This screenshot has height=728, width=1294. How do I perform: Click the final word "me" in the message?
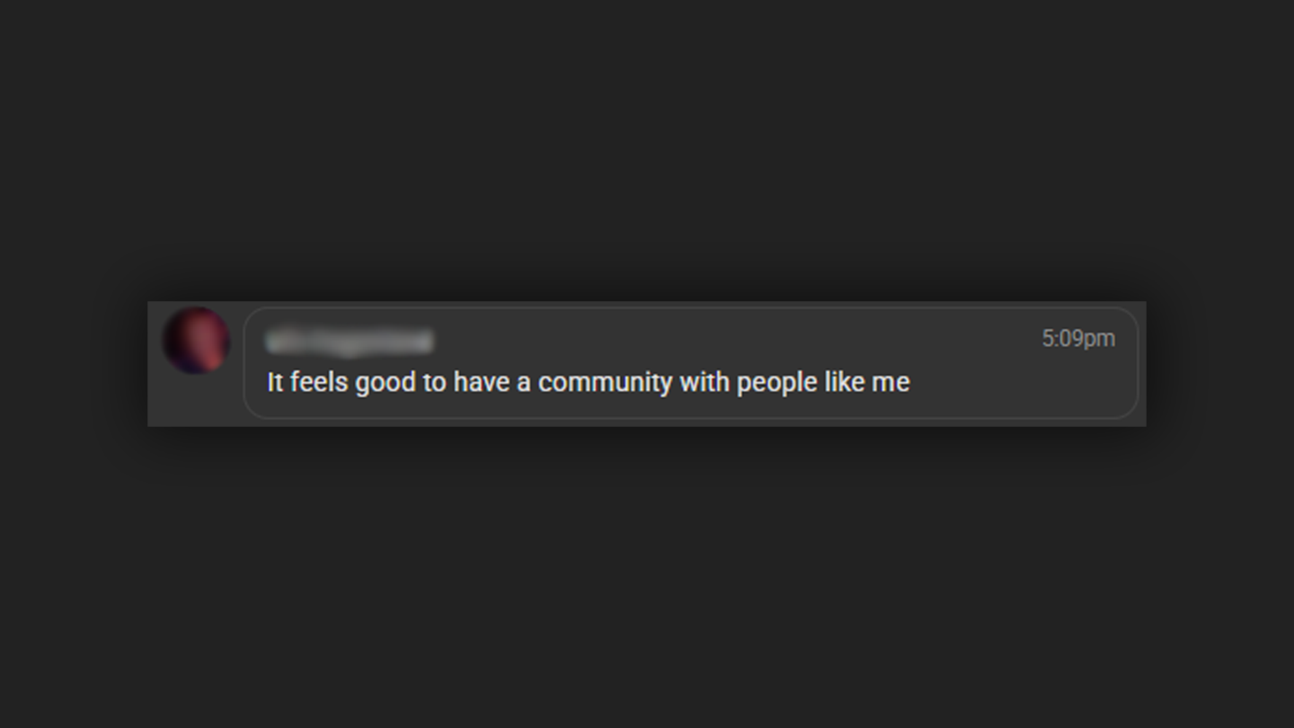tap(891, 384)
